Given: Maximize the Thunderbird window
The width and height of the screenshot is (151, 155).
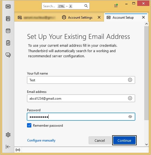Looking at the screenshot, I should 134,3.
